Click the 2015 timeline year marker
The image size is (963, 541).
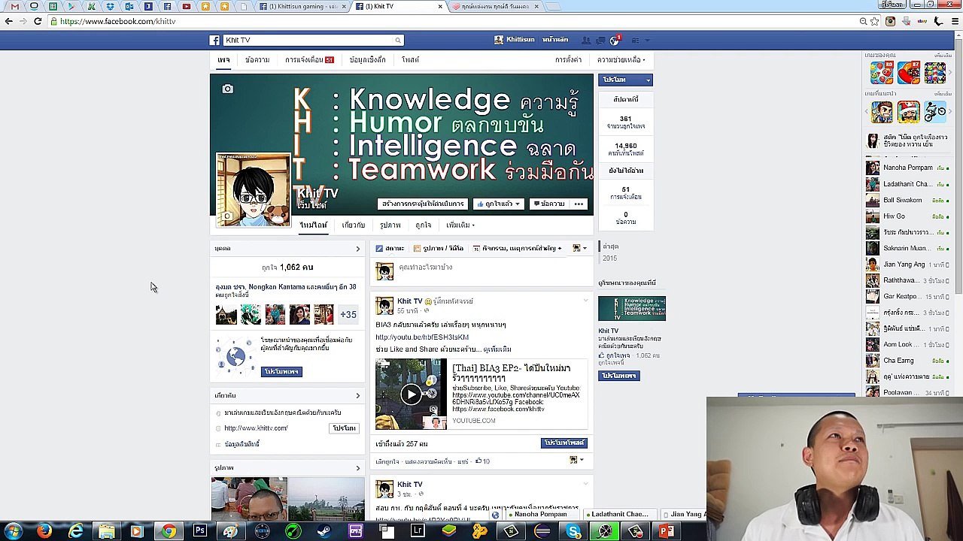coord(609,258)
